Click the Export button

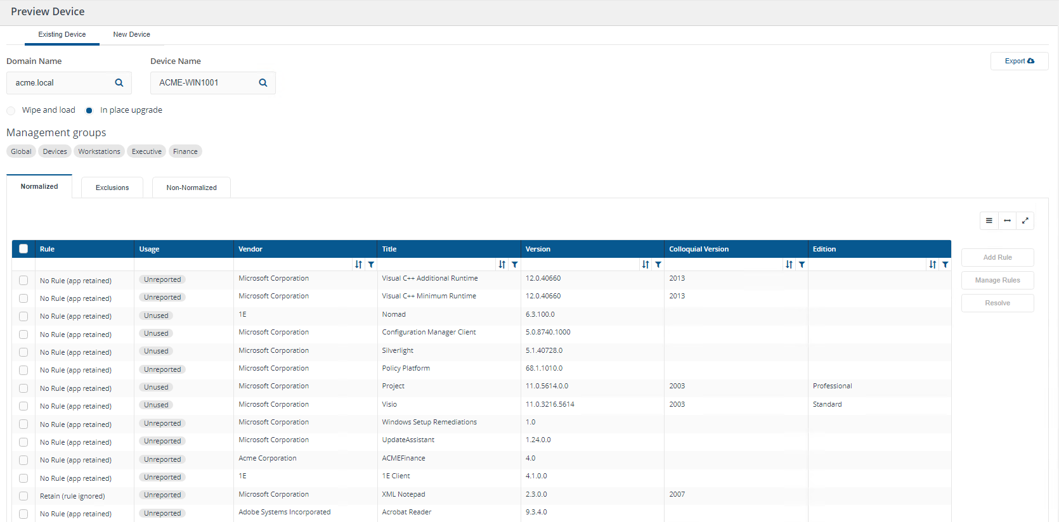[x=1019, y=61]
